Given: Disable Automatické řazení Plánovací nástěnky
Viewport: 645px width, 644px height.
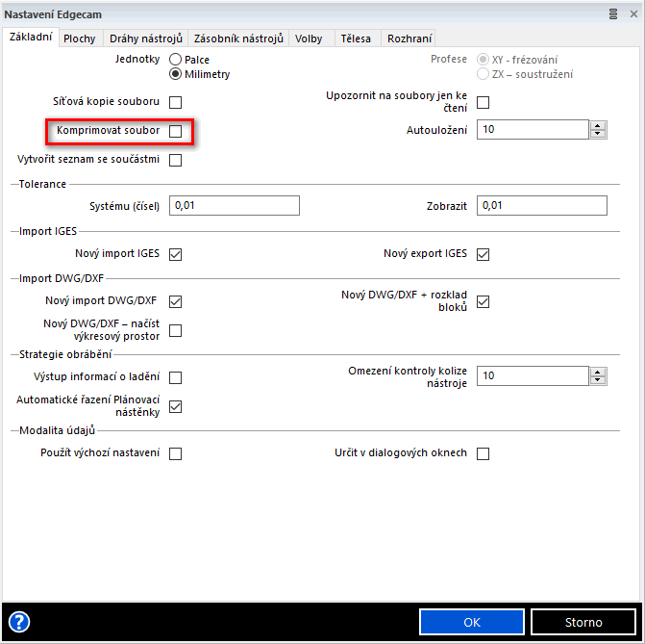Looking at the screenshot, I should 176,406.
